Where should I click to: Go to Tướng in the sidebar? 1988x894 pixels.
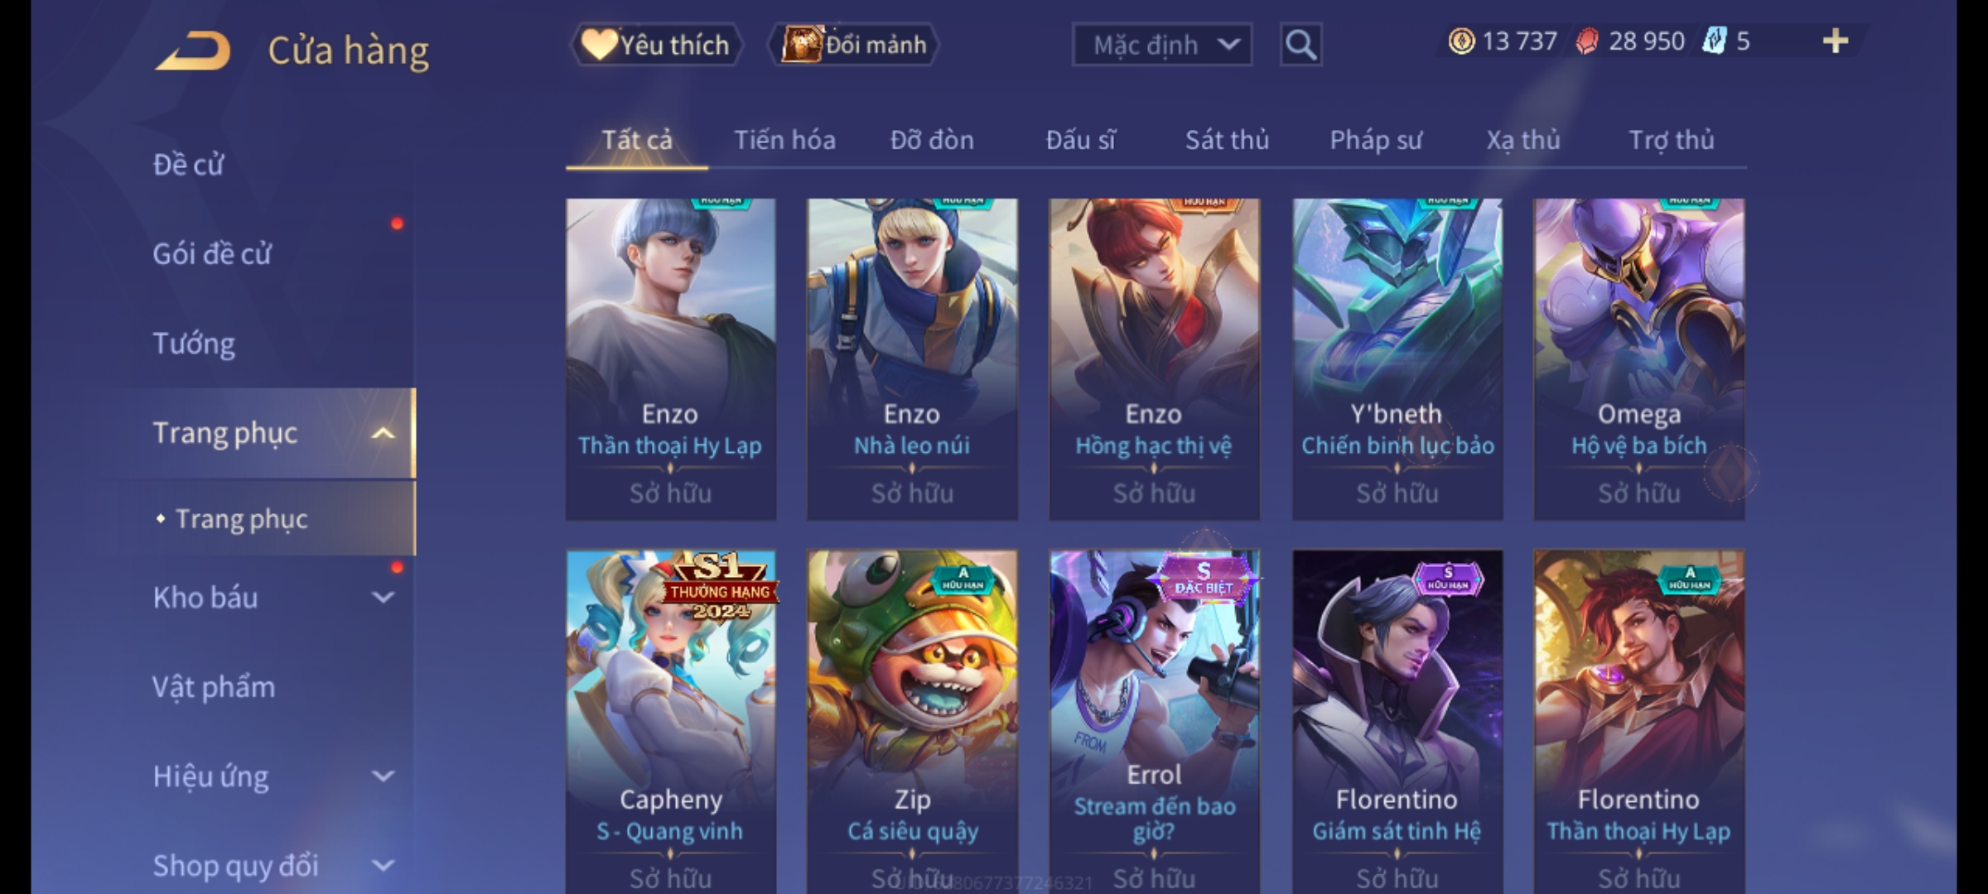click(x=194, y=344)
